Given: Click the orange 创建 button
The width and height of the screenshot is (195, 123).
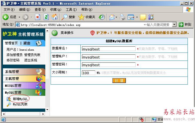Looking at the screenshot, I should (x=119, y=81).
